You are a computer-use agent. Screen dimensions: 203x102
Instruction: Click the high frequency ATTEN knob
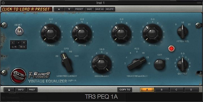click(152, 33)
